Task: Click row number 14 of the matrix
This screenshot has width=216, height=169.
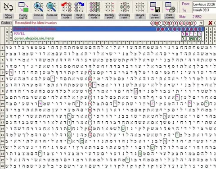Action: [2, 128]
